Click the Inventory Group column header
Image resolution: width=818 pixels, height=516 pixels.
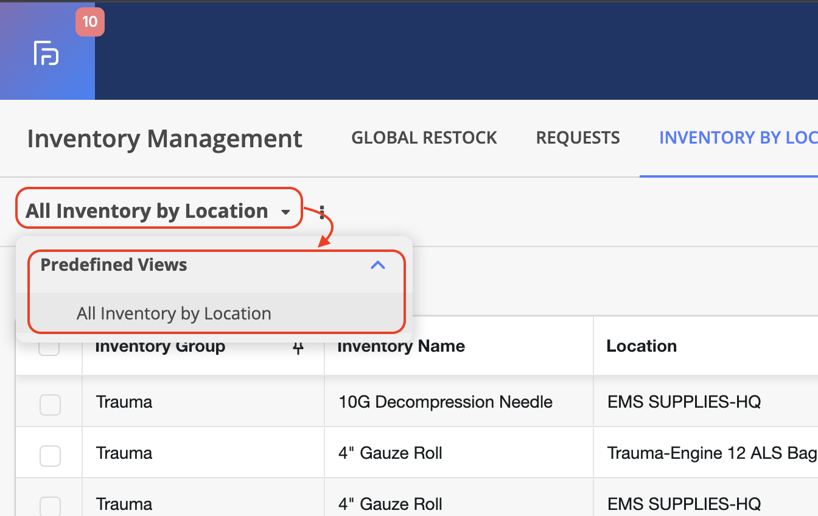click(x=160, y=347)
